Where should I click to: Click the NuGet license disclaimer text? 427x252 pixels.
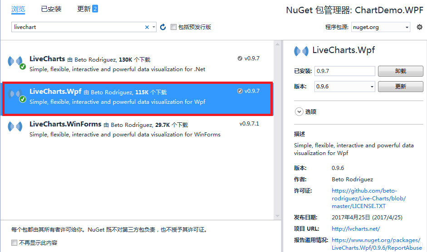(110, 230)
